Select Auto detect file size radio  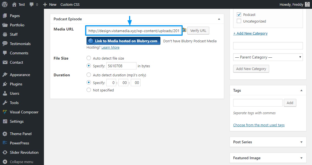click(x=89, y=58)
